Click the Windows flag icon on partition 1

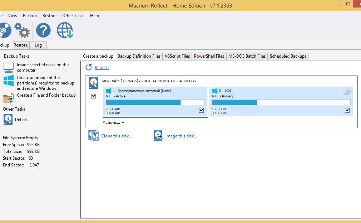[x=108, y=91]
